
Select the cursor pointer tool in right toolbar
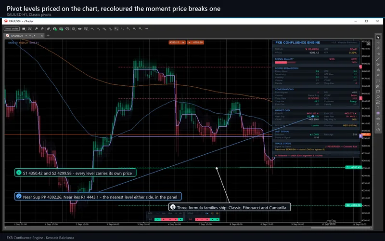tap(378, 37)
